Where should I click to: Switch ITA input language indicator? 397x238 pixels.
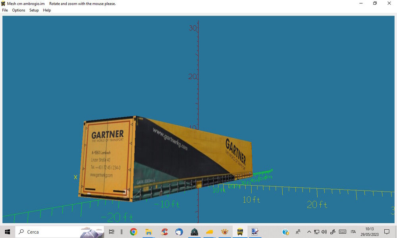click(x=353, y=232)
